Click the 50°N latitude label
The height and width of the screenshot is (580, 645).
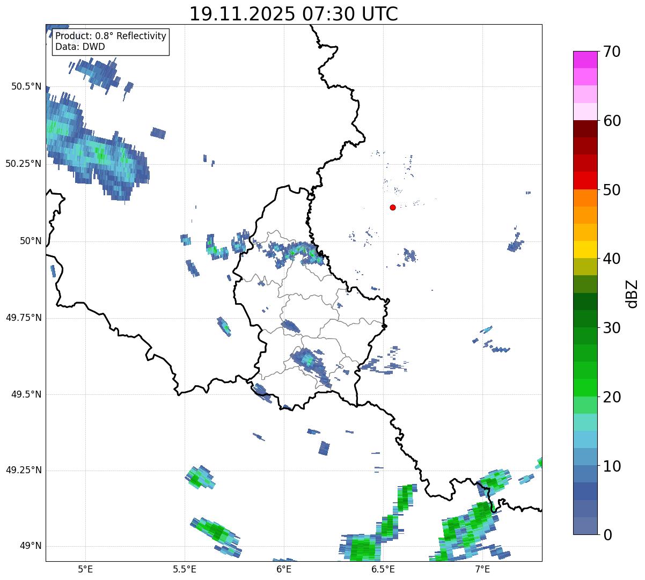(x=31, y=241)
